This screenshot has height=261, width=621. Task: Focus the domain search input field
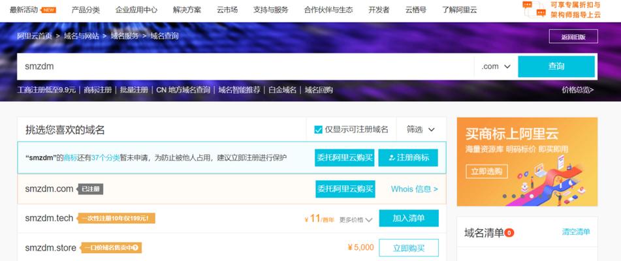point(246,67)
